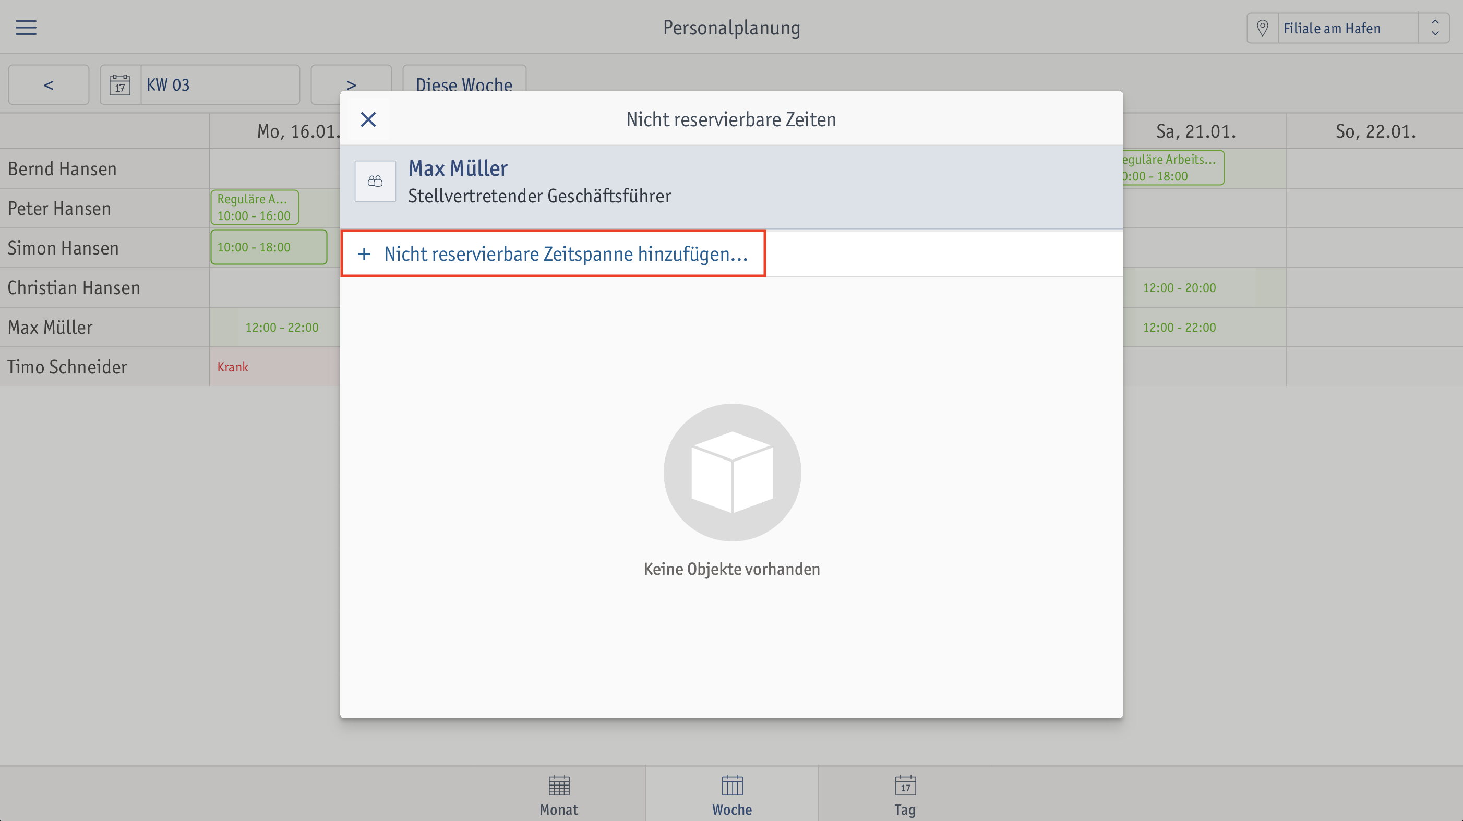This screenshot has height=821, width=1463.
Task: Open Christian Hansen's Saturday 12:00 - 20:00 shift
Action: (1179, 288)
